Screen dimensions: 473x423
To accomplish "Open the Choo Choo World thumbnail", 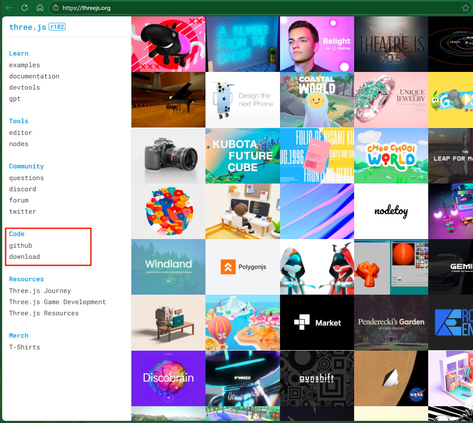I will coord(391,156).
